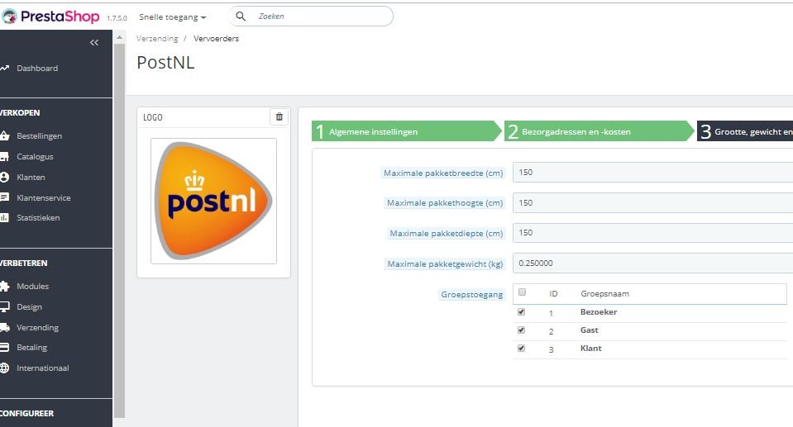
Task: Click the Dashboard trend icon
Action: 5,68
